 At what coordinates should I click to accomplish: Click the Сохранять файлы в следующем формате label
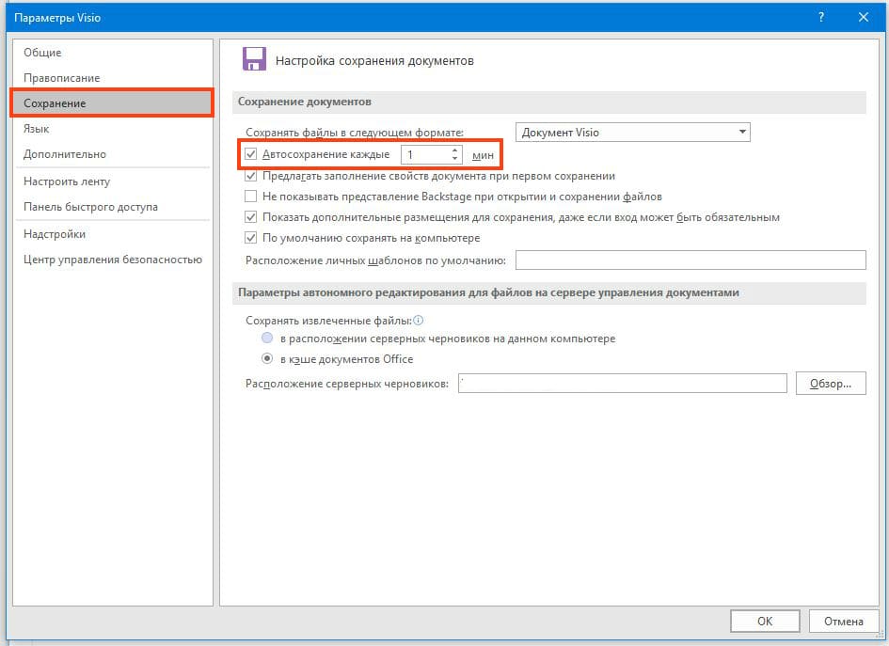[x=355, y=132]
